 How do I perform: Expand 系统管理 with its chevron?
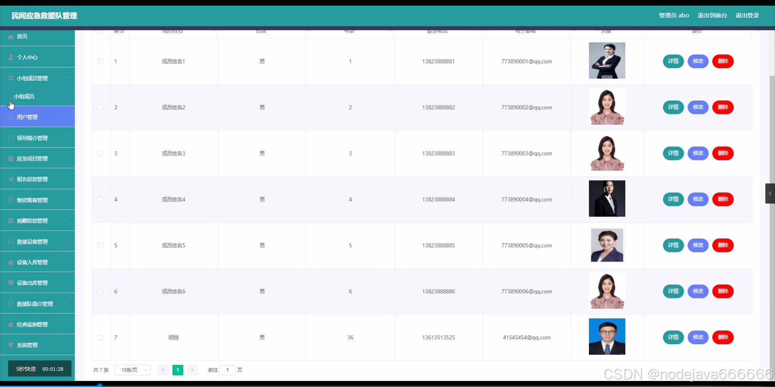(x=66, y=344)
